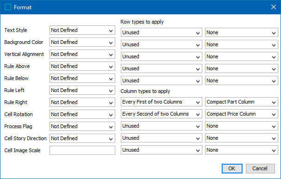Click the Cancel button
281x179 pixels.
click(260, 168)
